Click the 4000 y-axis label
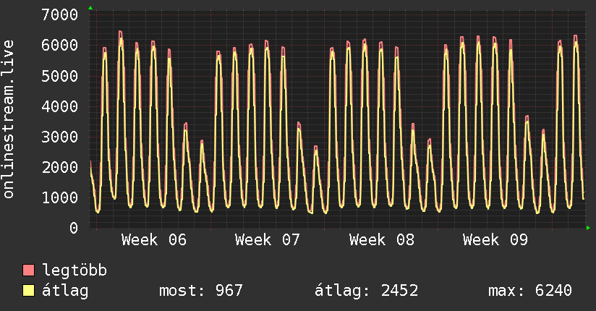Screen dimensions: 596x311 (60, 106)
